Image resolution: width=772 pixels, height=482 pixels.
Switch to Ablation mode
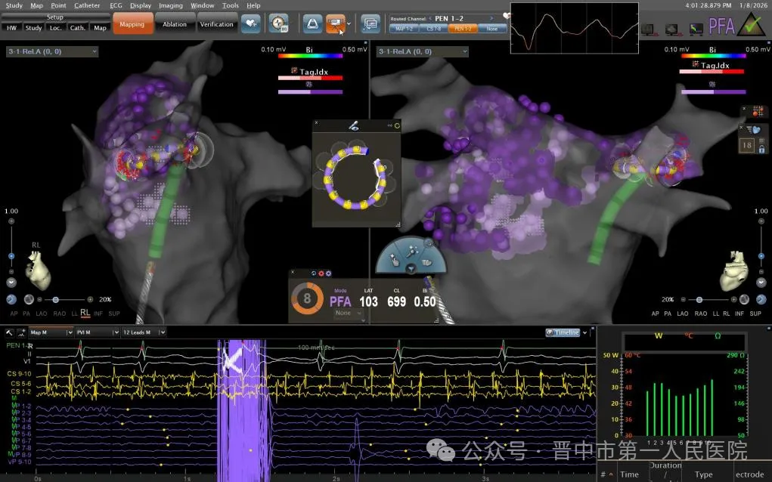(x=175, y=24)
